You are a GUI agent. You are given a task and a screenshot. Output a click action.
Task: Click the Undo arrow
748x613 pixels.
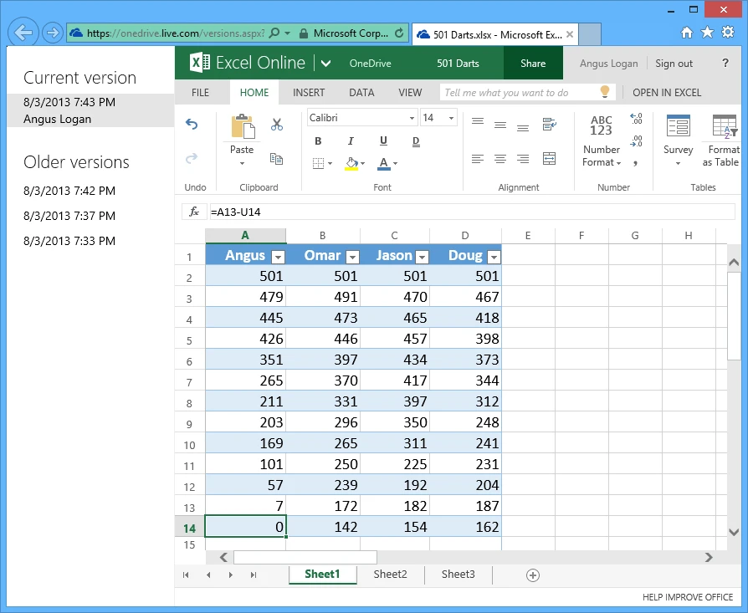pyautogui.click(x=192, y=125)
